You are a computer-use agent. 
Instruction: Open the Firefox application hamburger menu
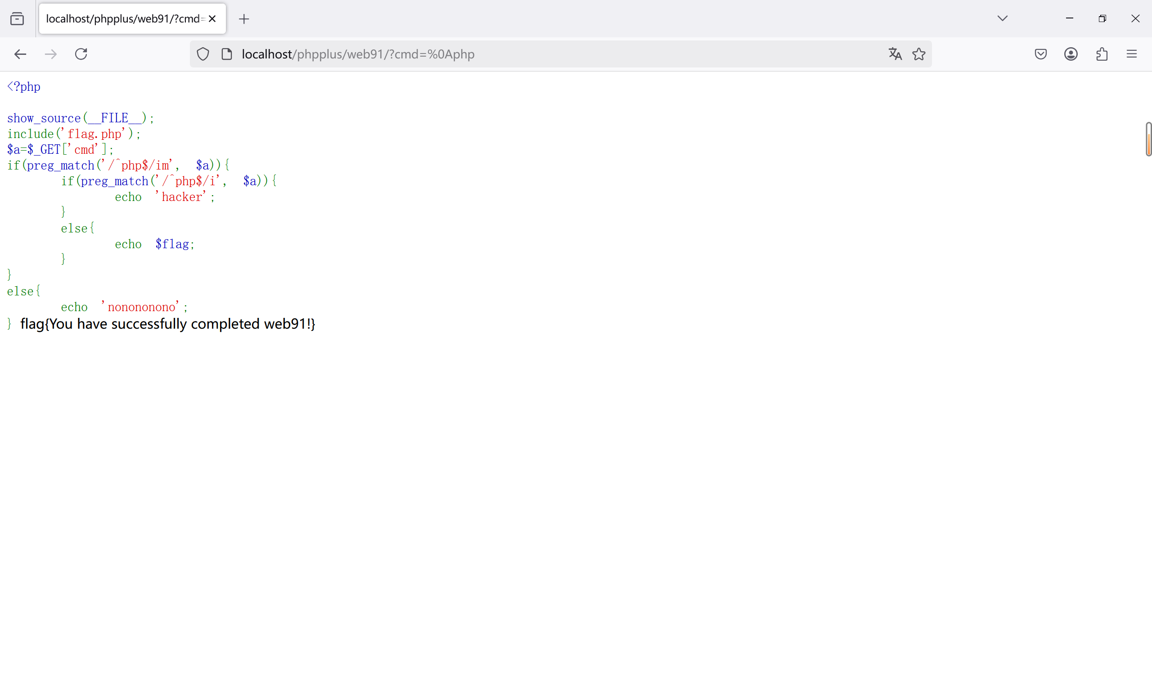tap(1132, 54)
